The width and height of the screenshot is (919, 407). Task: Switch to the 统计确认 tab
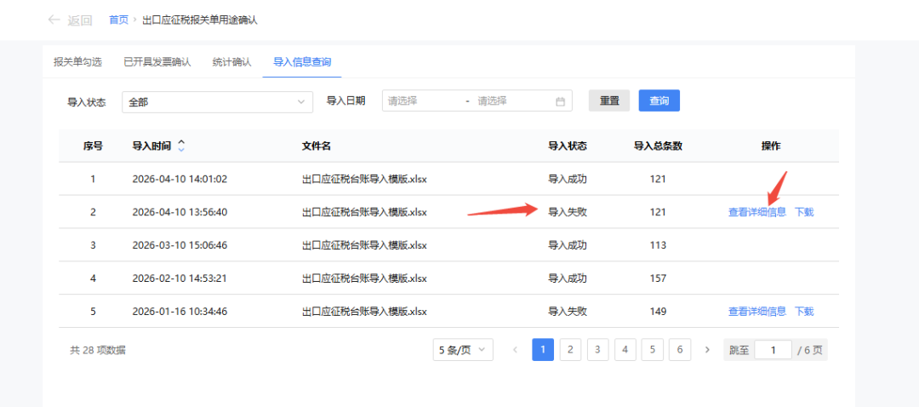point(232,61)
